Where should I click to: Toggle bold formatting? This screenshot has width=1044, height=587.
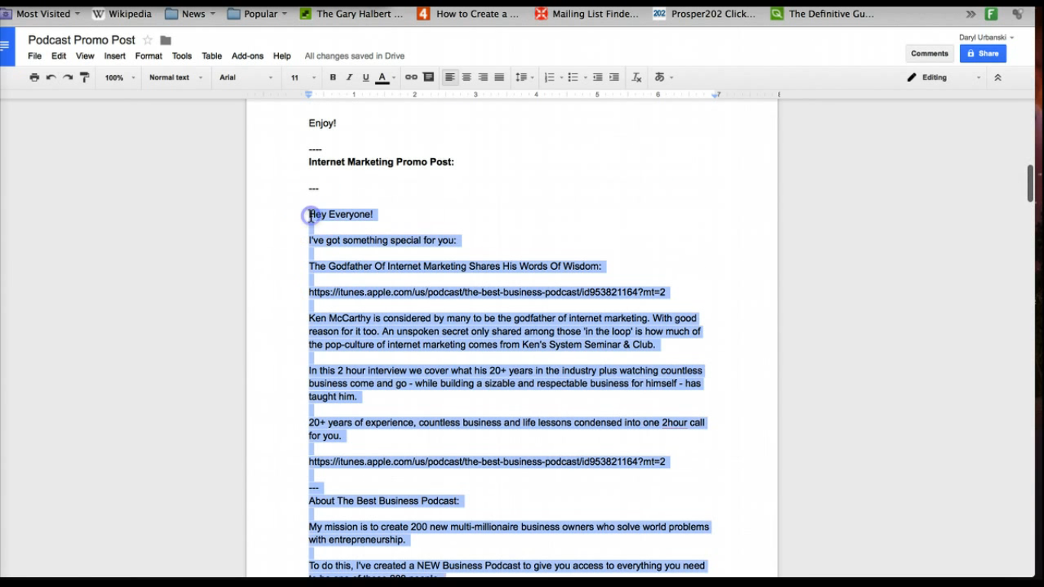(x=332, y=77)
